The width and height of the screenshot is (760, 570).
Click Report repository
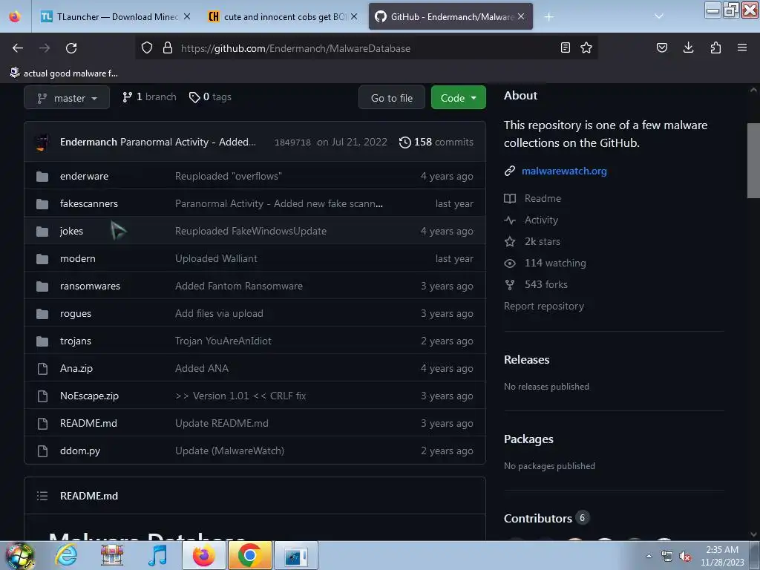point(544,307)
